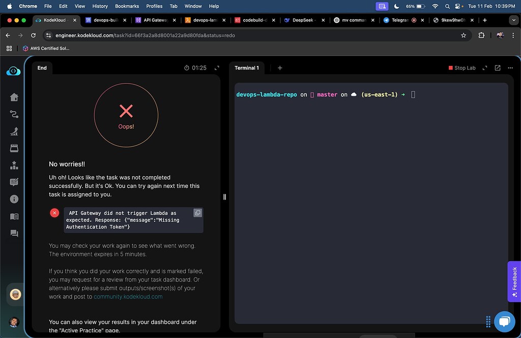Expand the terminal panel to fullscreen
The image size is (521, 338).
click(x=485, y=68)
